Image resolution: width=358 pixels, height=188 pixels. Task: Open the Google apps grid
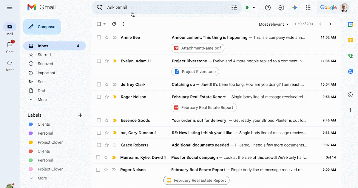308,8
